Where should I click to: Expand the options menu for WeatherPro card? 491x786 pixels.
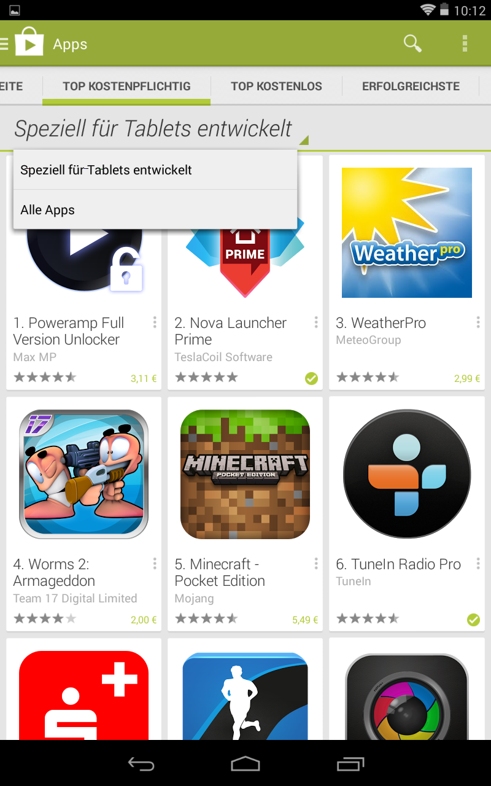tap(477, 322)
